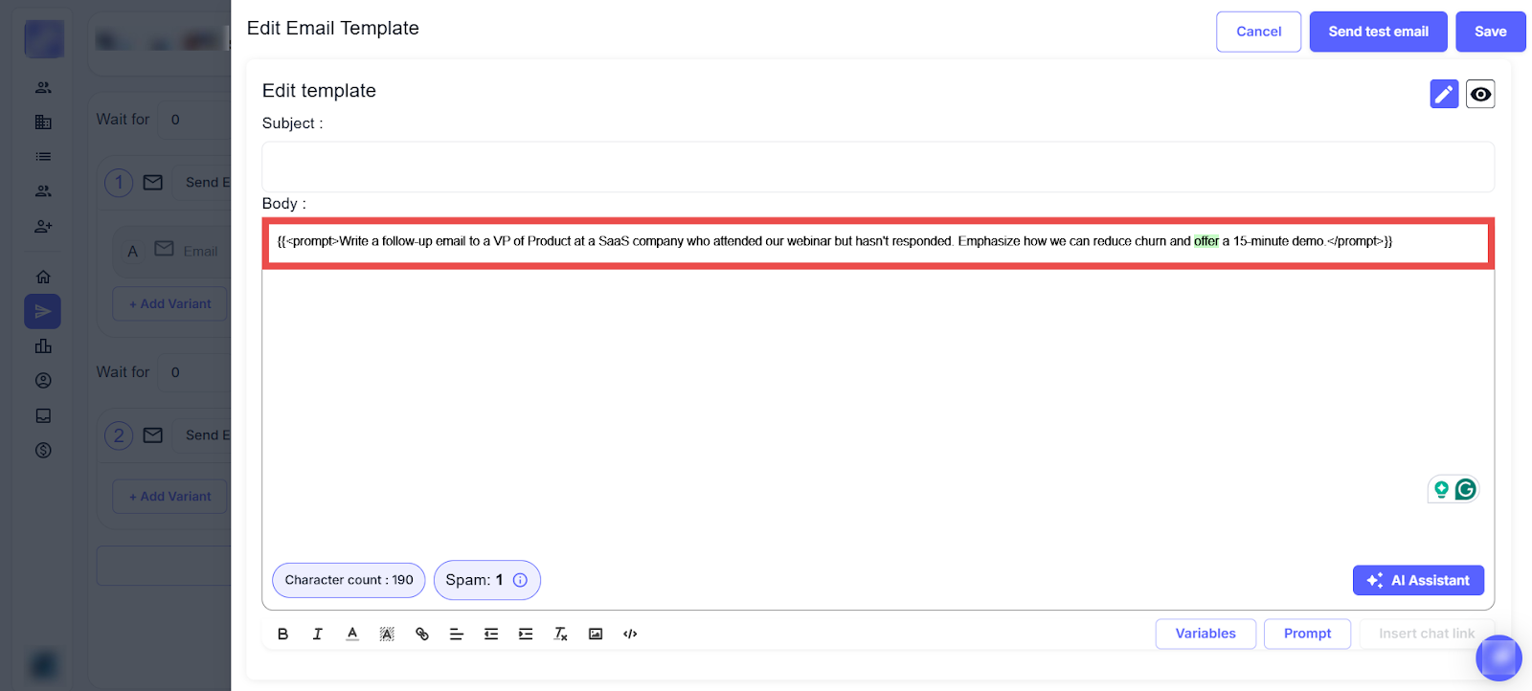This screenshot has width=1532, height=691.
Task: Open the code view with the </> icon
Action: (x=630, y=634)
